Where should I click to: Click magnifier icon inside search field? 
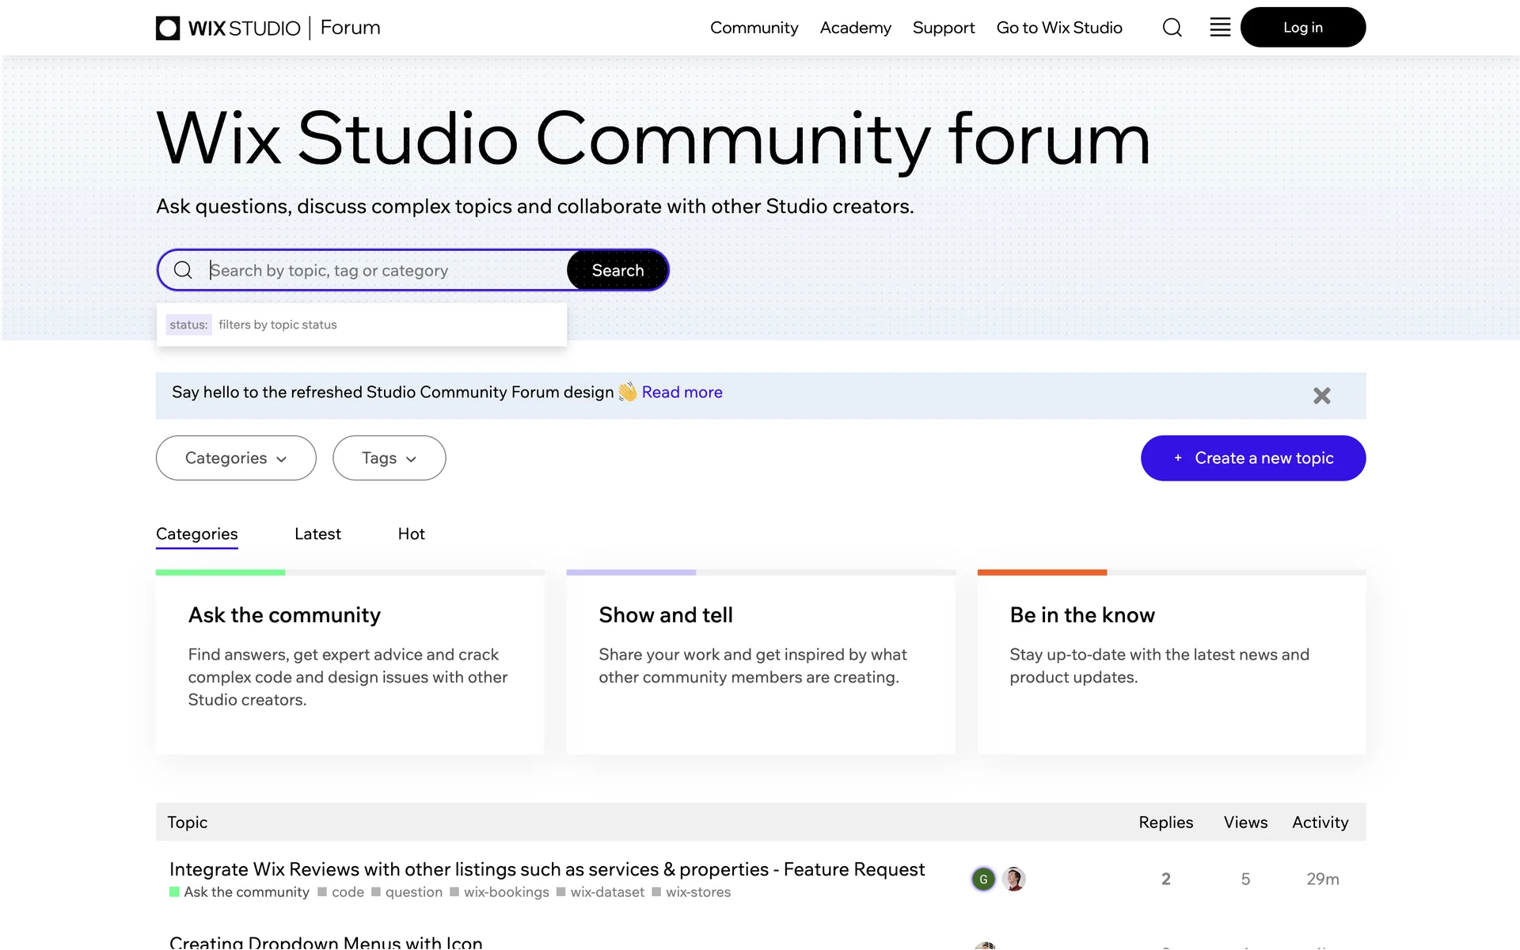pos(183,270)
